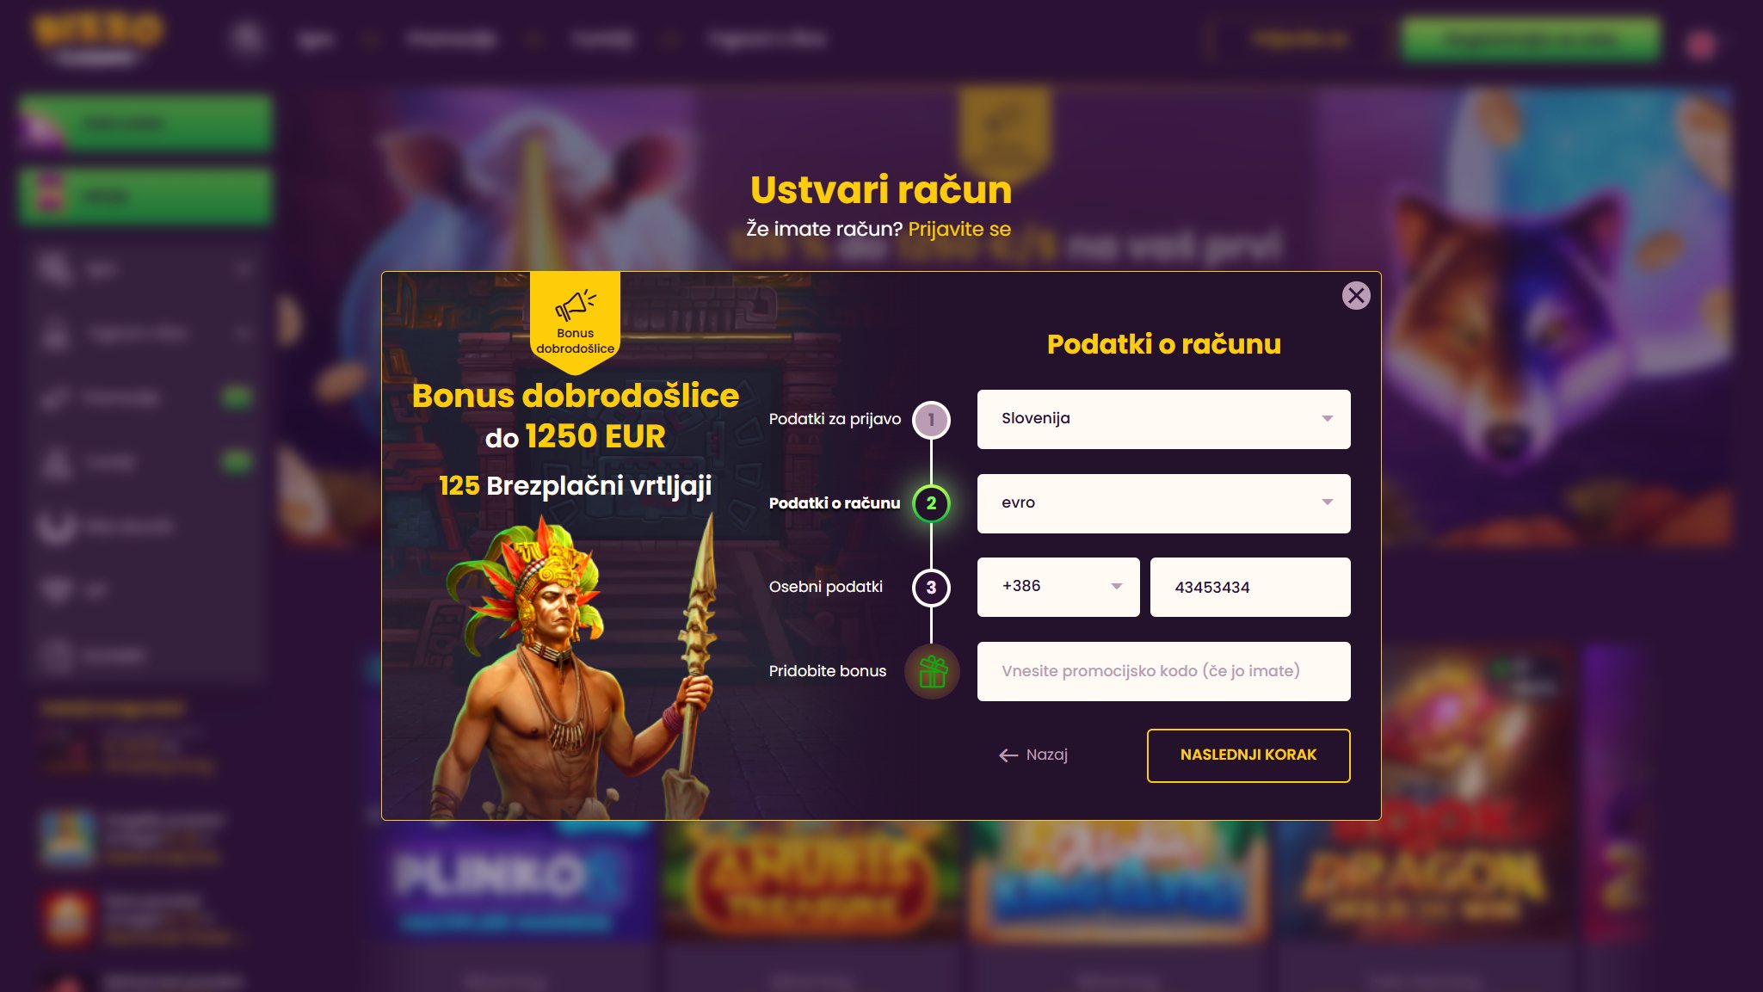
Task: Select step 3 circle Osebni podatki
Action: 931,588
